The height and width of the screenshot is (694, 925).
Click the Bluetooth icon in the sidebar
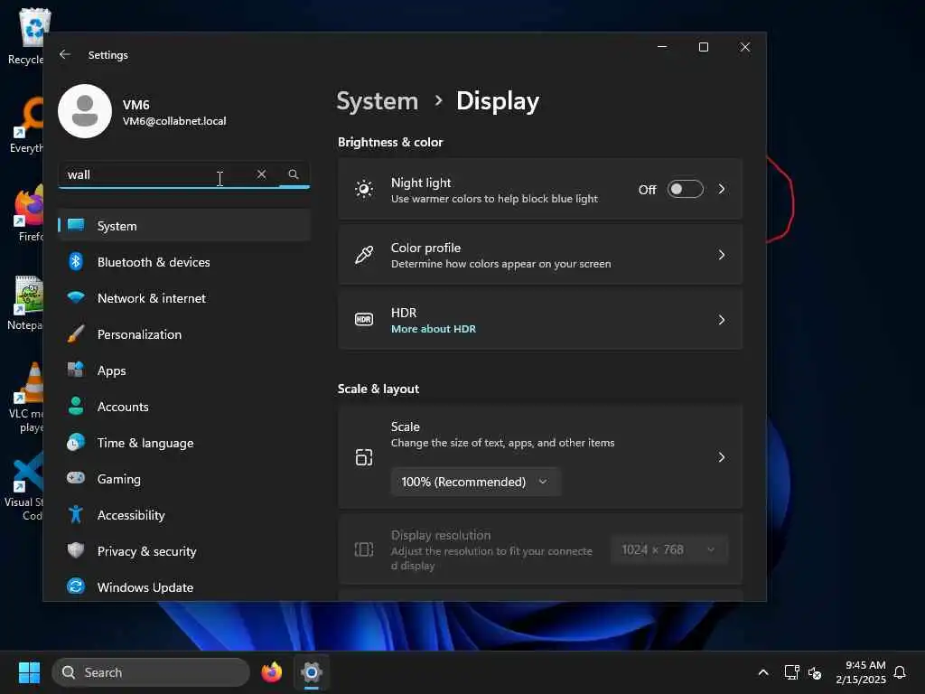tap(76, 261)
